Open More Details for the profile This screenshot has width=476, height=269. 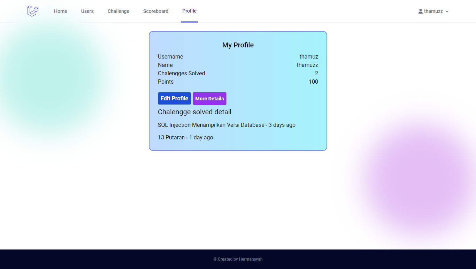[x=209, y=99]
